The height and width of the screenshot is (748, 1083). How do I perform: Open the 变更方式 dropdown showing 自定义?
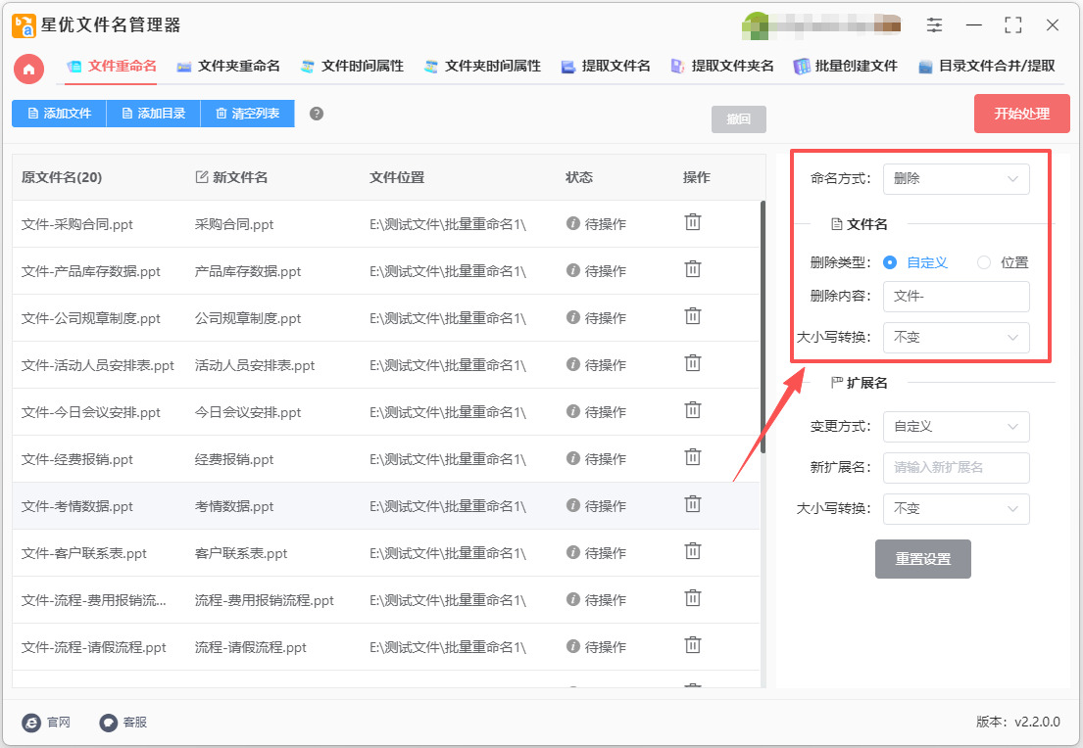click(956, 427)
